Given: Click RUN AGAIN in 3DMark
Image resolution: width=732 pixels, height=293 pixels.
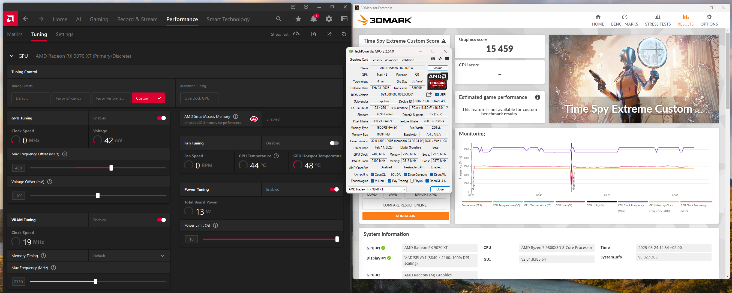Looking at the screenshot, I should click(x=406, y=216).
